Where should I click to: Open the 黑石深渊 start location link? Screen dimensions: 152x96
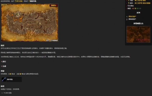[x=19, y=1]
